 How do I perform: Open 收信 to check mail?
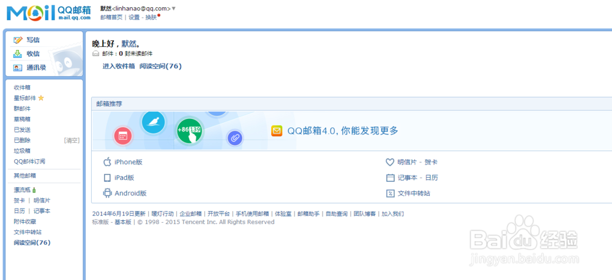[x=33, y=54]
